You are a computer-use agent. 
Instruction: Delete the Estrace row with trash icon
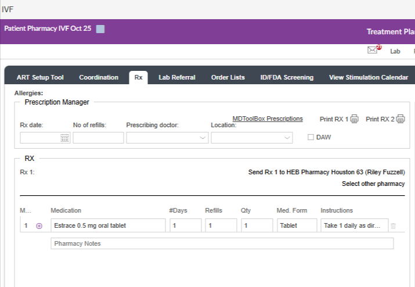(x=393, y=226)
